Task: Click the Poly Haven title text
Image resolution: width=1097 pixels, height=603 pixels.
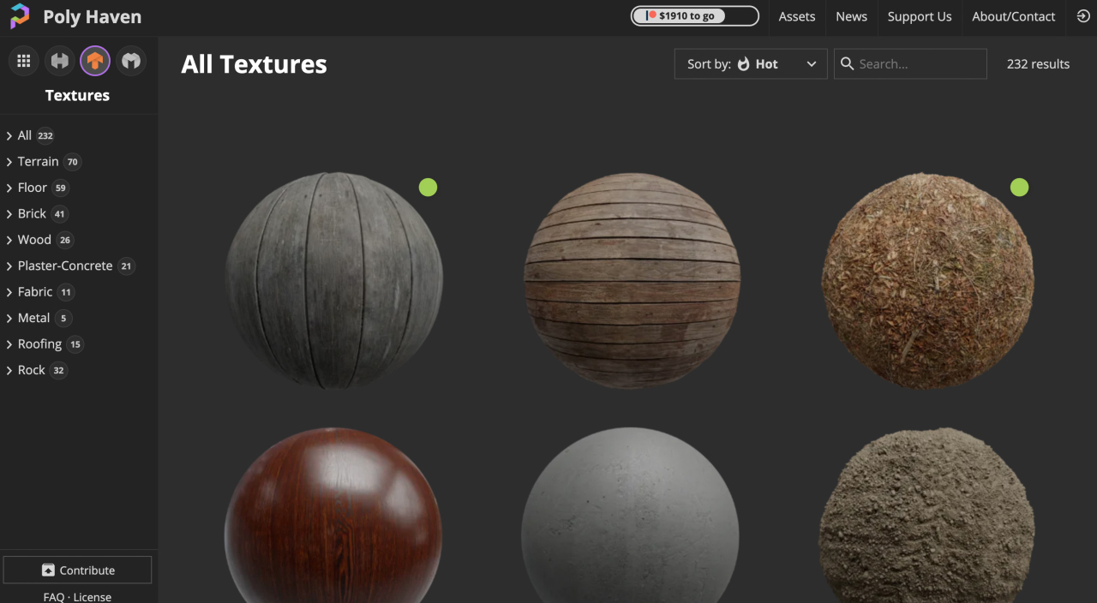Action: coord(93,16)
